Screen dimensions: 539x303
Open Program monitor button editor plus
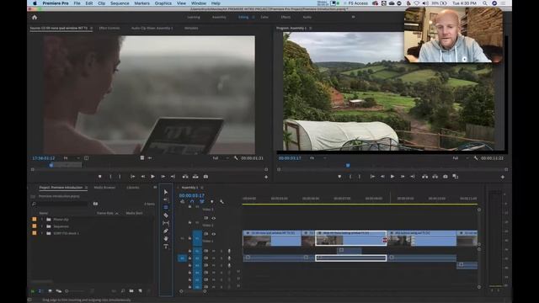(x=503, y=177)
